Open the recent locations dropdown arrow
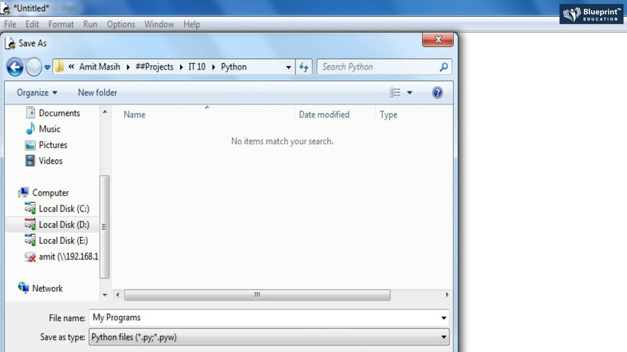 click(x=48, y=67)
